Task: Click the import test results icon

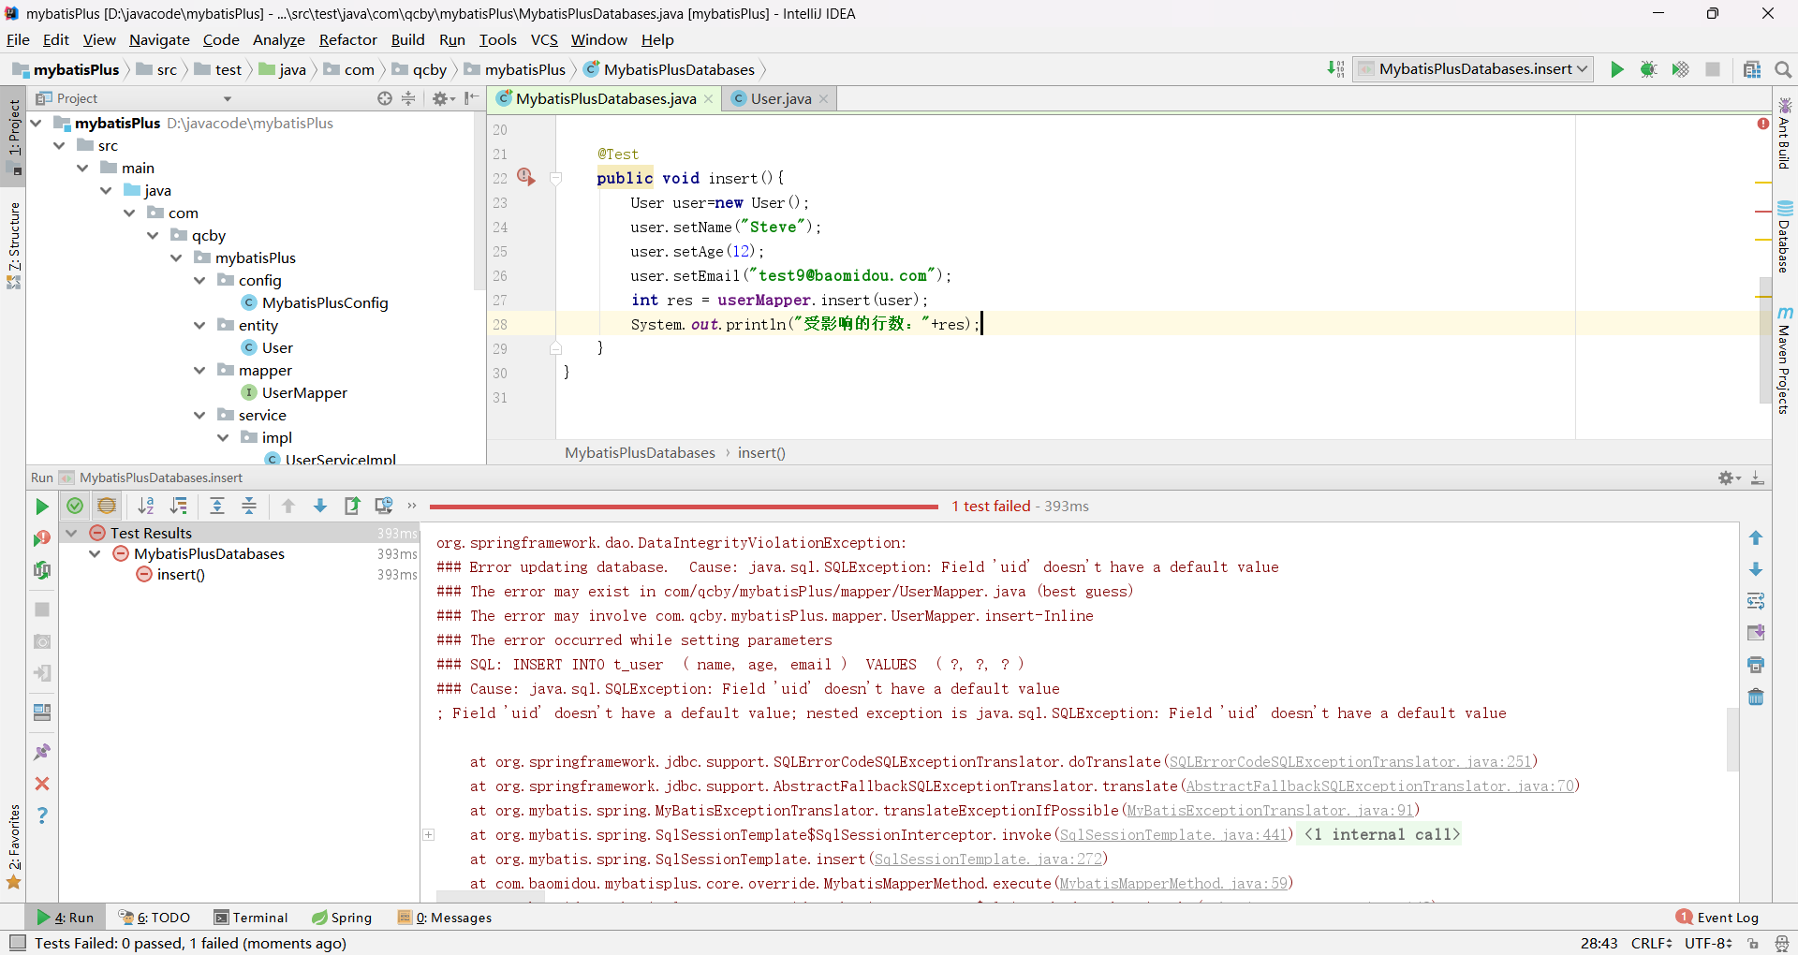Action: click(x=384, y=506)
